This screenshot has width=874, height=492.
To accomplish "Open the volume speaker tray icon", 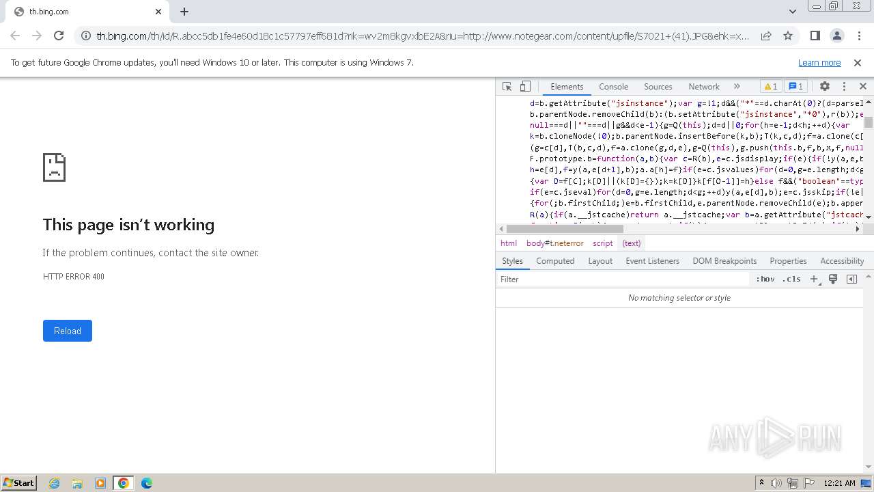I will point(776,483).
